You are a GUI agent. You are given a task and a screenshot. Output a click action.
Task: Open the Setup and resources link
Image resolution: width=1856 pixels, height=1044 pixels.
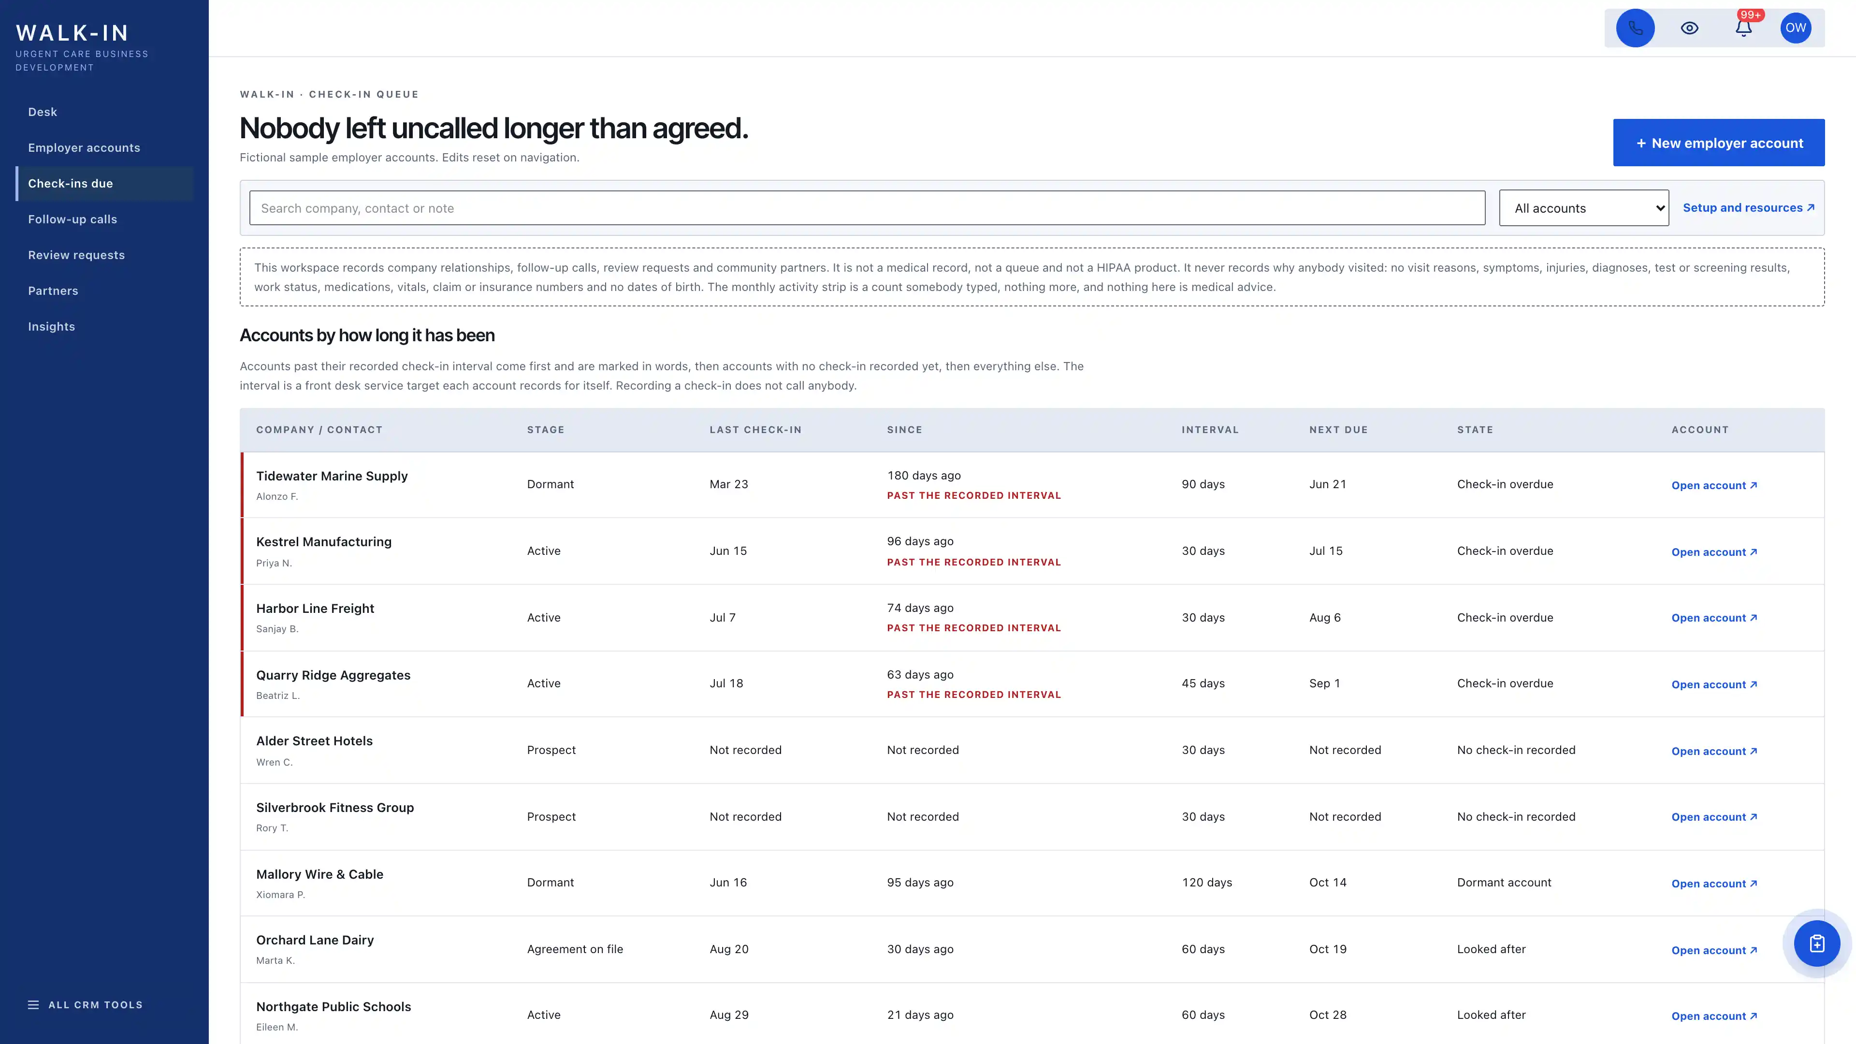1749,207
